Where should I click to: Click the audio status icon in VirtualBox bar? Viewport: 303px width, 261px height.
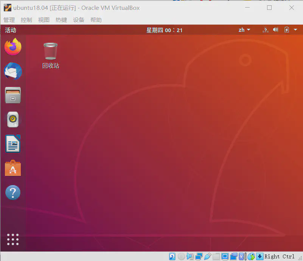(x=190, y=256)
